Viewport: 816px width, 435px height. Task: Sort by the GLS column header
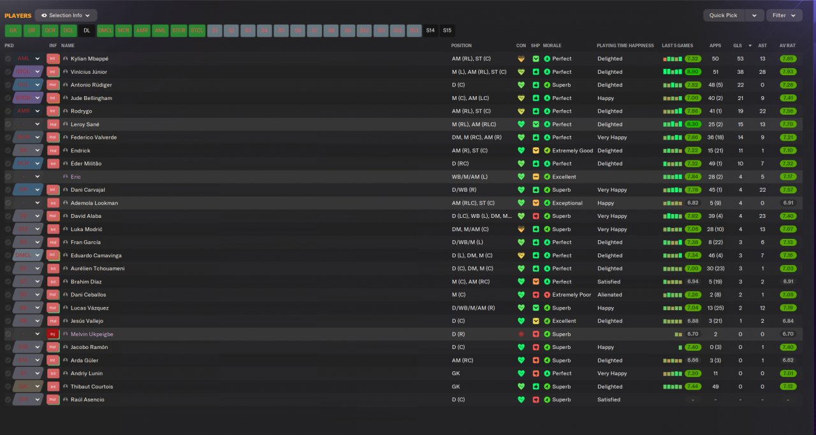(x=738, y=46)
